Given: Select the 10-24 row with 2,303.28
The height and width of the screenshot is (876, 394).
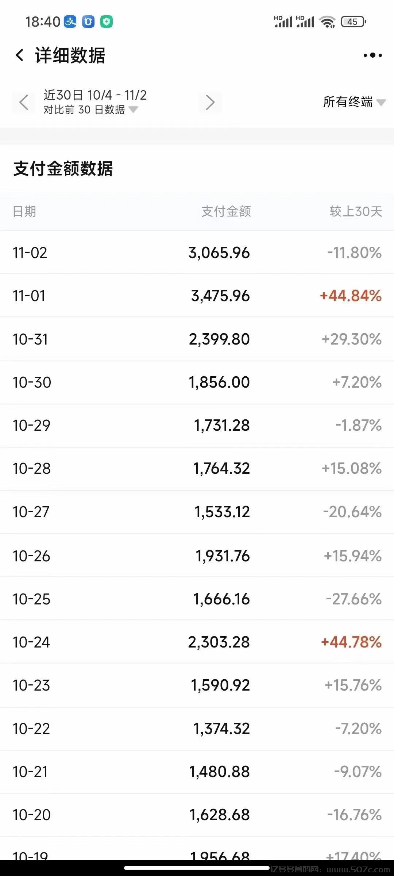Looking at the screenshot, I should (x=197, y=642).
